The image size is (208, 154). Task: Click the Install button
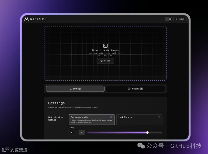(180, 19)
